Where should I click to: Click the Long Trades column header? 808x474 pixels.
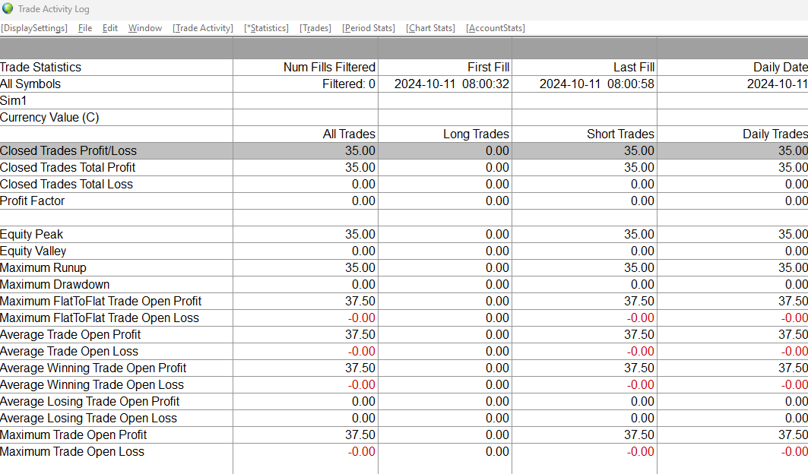point(476,134)
